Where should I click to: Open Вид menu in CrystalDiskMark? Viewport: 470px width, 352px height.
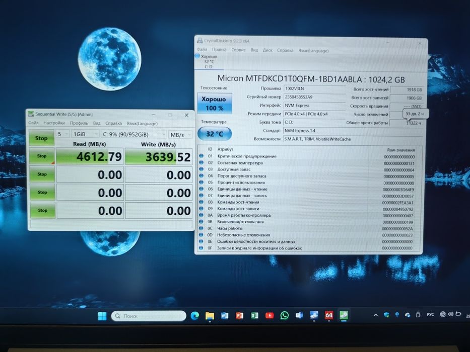click(x=97, y=123)
